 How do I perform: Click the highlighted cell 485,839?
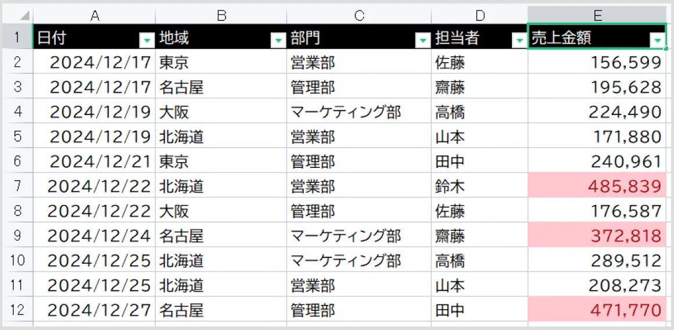pyautogui.click(x=597, y=186)
